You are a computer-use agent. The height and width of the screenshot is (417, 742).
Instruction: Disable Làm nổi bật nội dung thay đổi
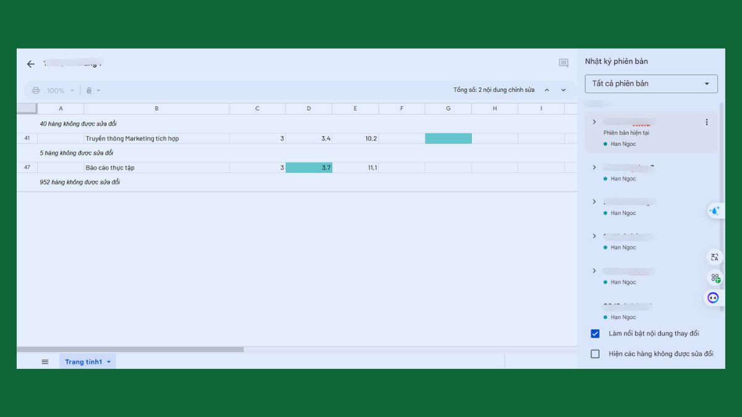tap(595, 333)
